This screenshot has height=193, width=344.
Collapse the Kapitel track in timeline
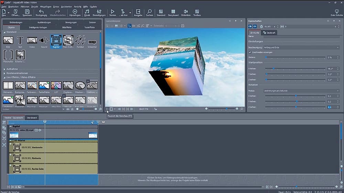coord(10,126)
